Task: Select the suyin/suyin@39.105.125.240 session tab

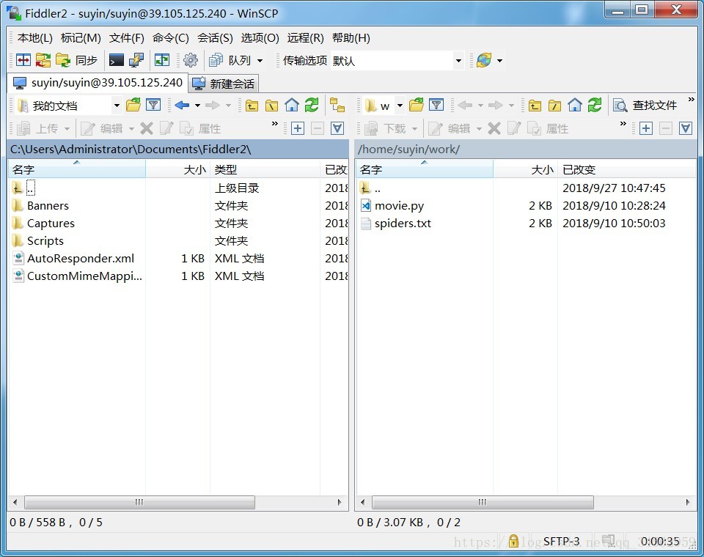Action: coord(98,83)
